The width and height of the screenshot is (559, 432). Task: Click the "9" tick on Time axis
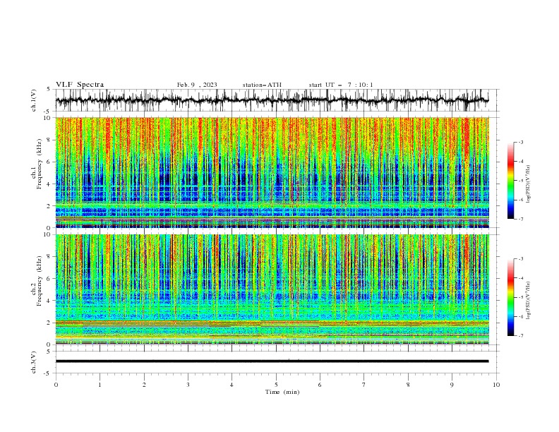[x=452, y=385]
